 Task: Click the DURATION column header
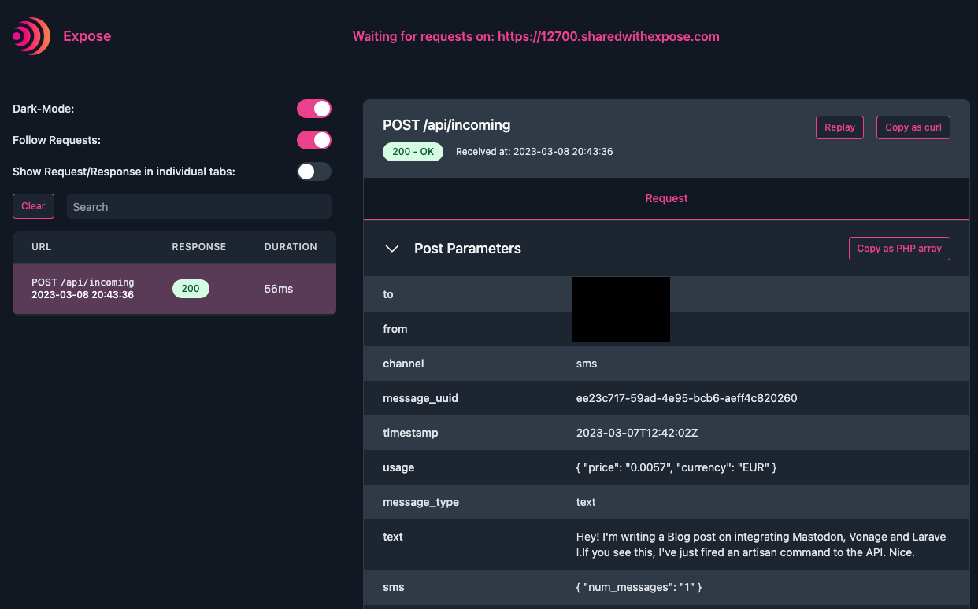click(x=291, y=247)
